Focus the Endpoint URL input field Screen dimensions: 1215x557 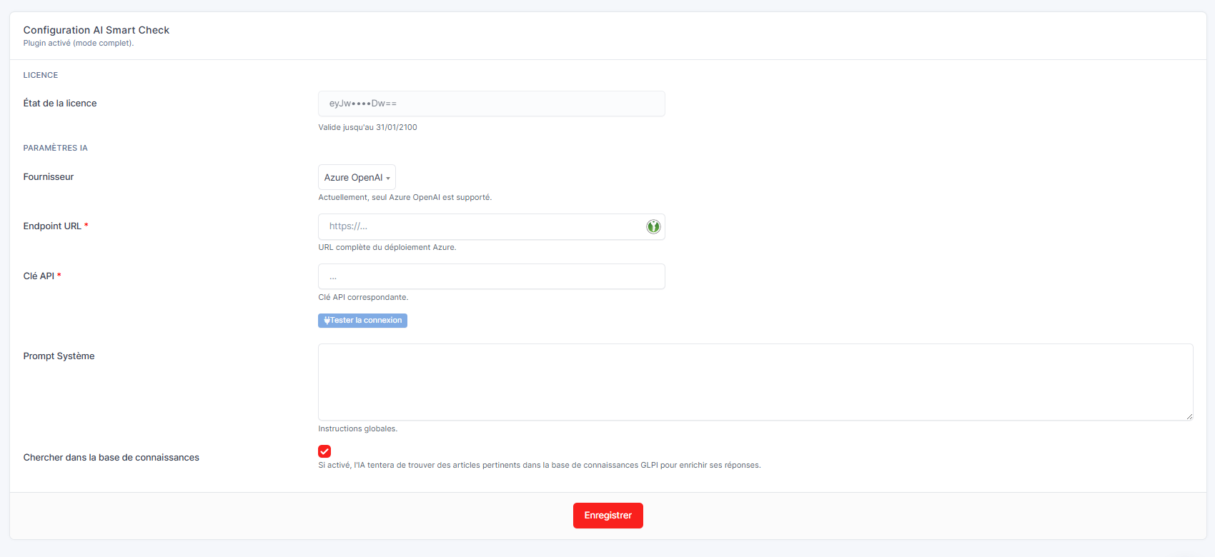pos(479,226)
